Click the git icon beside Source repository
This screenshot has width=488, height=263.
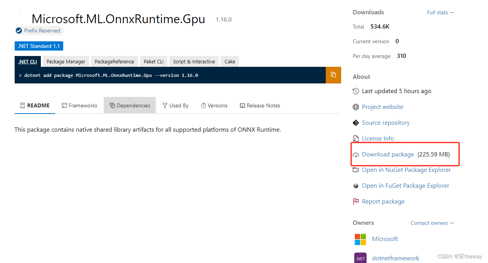pyautogui.click(x=356, y=123)
